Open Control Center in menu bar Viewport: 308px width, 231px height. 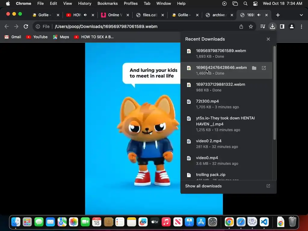click(255, 4)
